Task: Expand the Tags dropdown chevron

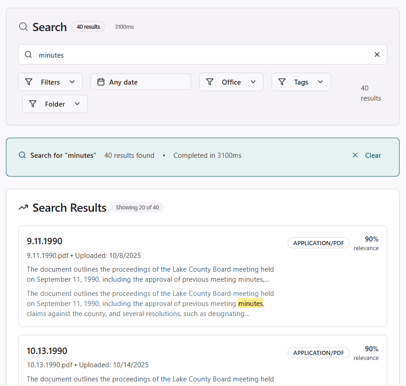Action: point(321,82)
